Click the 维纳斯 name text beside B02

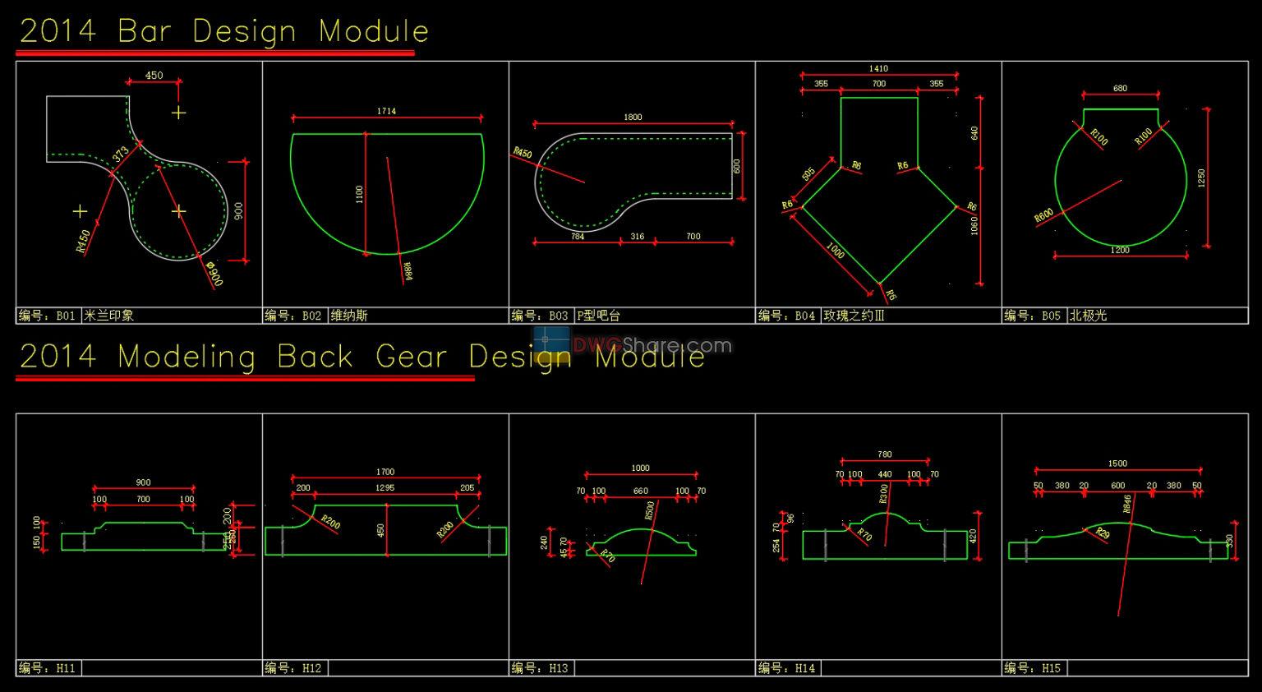tap(348, 315)
